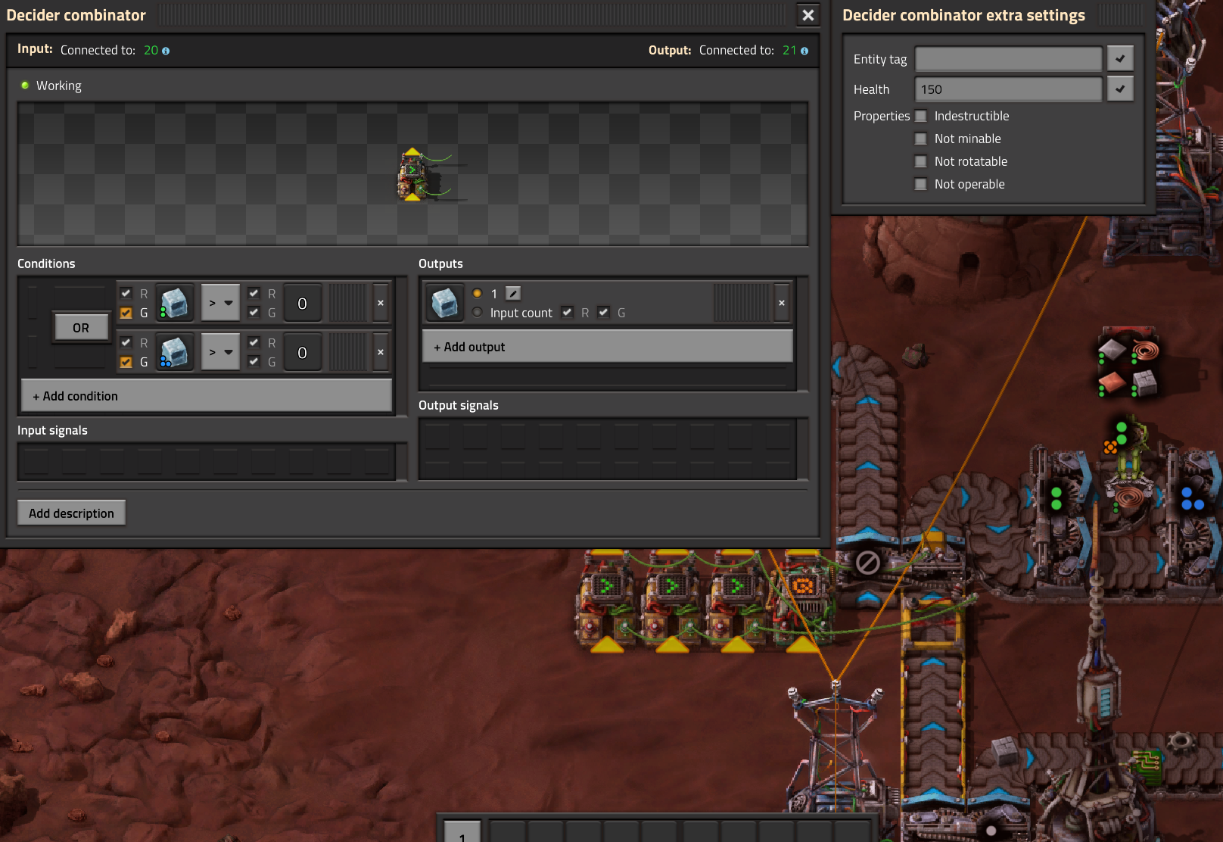Screen dimensions: 1223x842
Task: Open the first condition's comparator dropdown
Action: point(220,304)
